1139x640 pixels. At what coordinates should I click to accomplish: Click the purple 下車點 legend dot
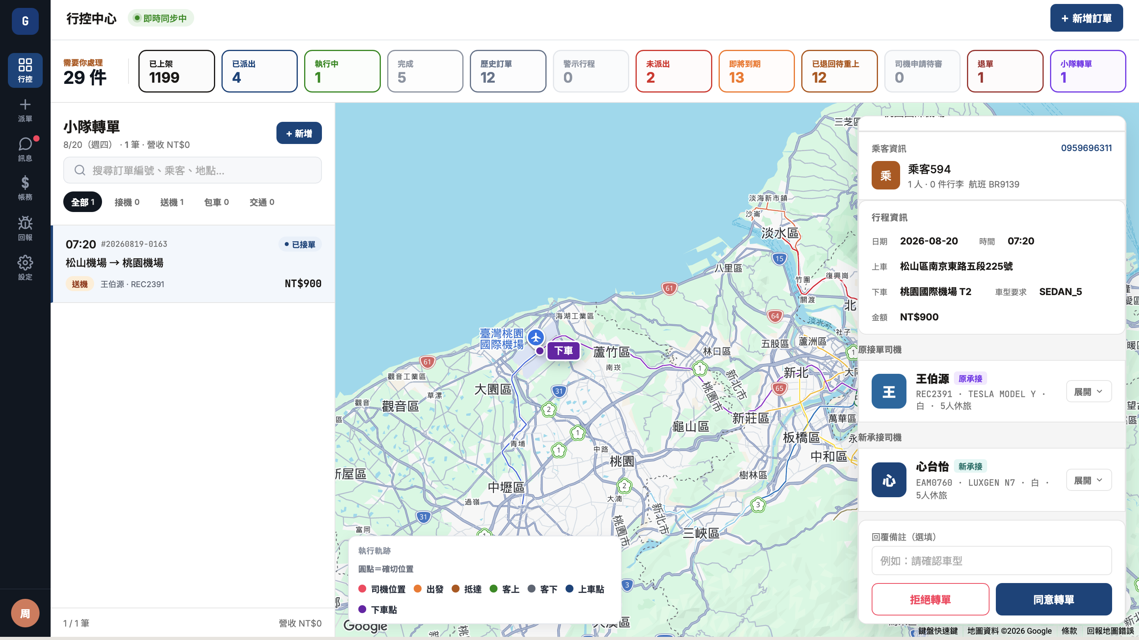pyautogui.click(x=362, y=609)
